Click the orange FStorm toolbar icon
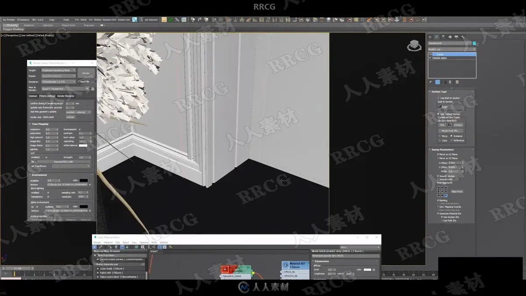526x296 pixels. click(164, 20)
